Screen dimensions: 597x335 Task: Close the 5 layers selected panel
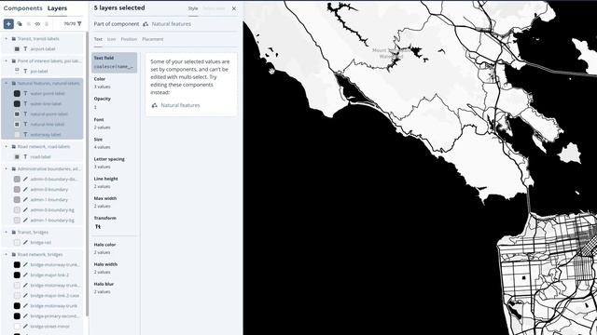(x=234, y=8)
